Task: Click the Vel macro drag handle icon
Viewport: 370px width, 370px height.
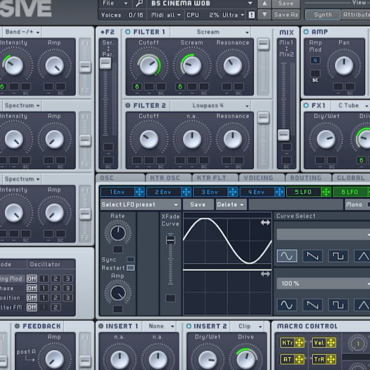Action: pyautogui.click(x=331, y=342)
